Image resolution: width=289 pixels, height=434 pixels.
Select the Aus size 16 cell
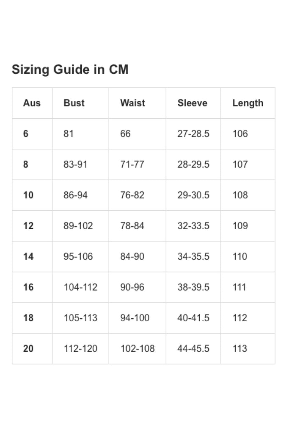click(x=28, y=287)
